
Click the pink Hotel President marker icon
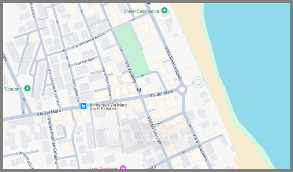[123, 168]
